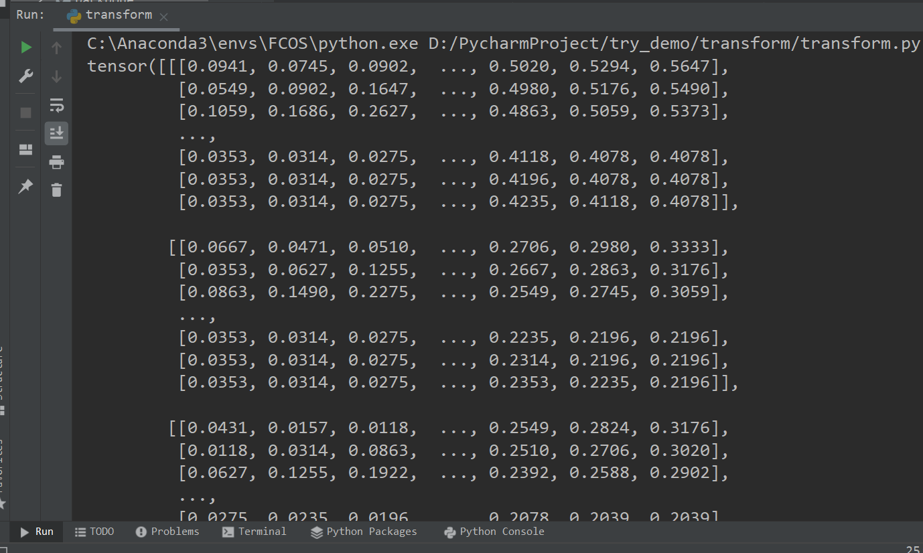
Task: Rerun the transform script with green play icon
Action: coord(26,48)
